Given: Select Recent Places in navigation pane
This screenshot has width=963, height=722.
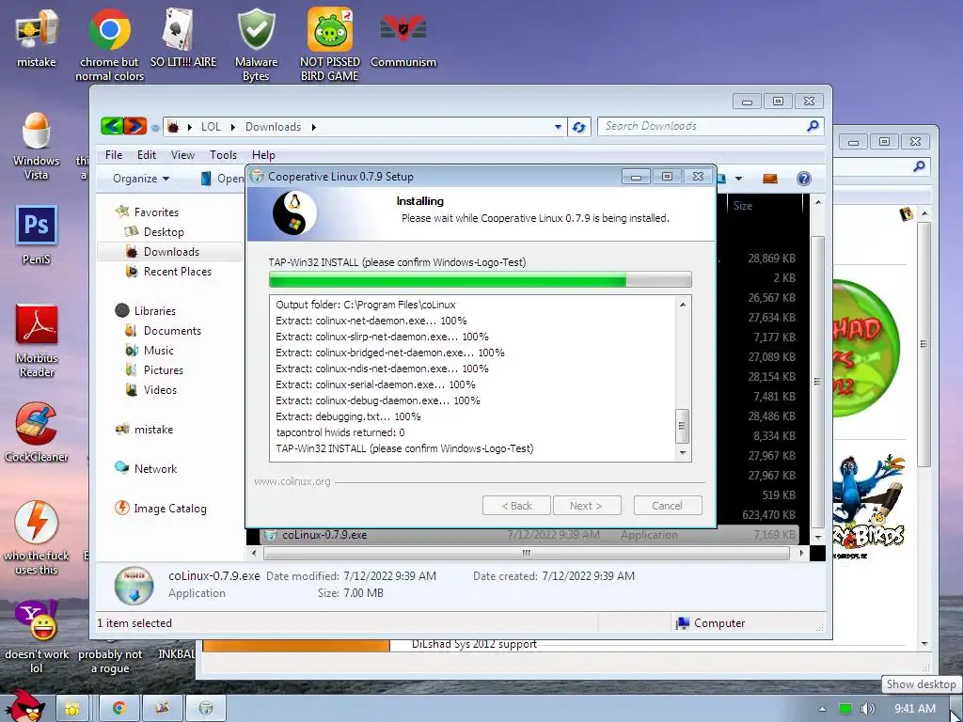Looking at the screenshot, I should (177, 272).
